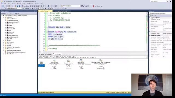Close the Possible Fixes.sql tab
Screen dimensions: 175x98
52,11
